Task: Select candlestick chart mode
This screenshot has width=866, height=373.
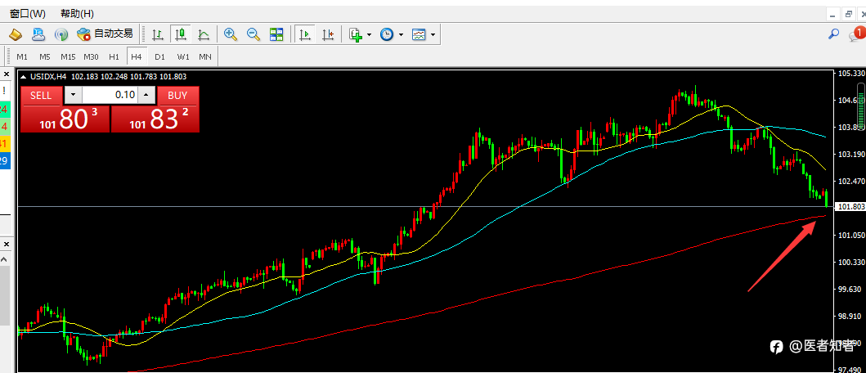Action: pyautogui.click(x=180, y=35)
